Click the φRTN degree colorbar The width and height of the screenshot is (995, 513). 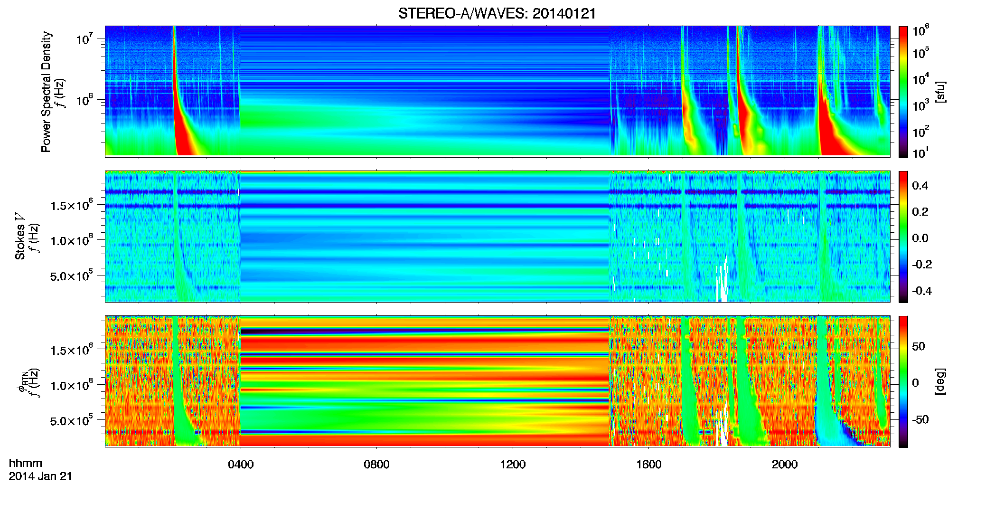click(x=903, y=381)
